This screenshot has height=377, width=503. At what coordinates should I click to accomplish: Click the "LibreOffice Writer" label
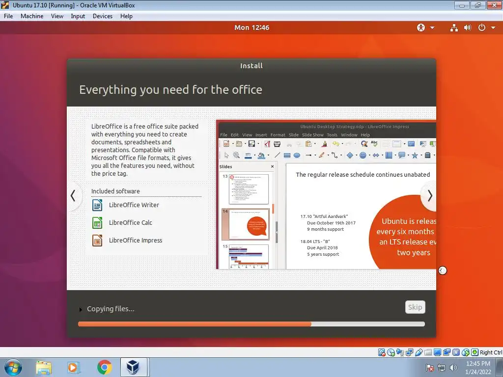(134, 205)
